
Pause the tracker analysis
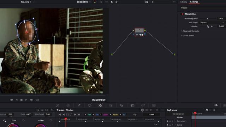pos(67,115)
